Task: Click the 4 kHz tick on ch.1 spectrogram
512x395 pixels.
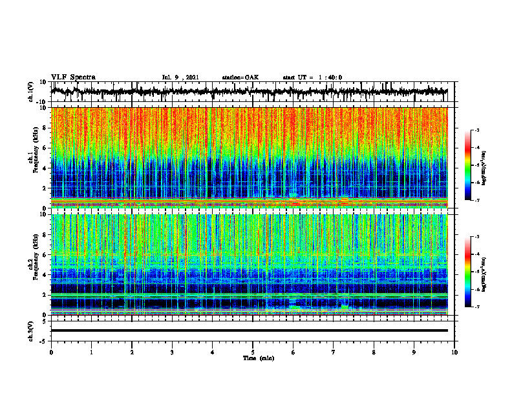Action: pos(45,168)
